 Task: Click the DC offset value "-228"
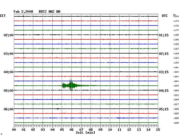point(176,113)
